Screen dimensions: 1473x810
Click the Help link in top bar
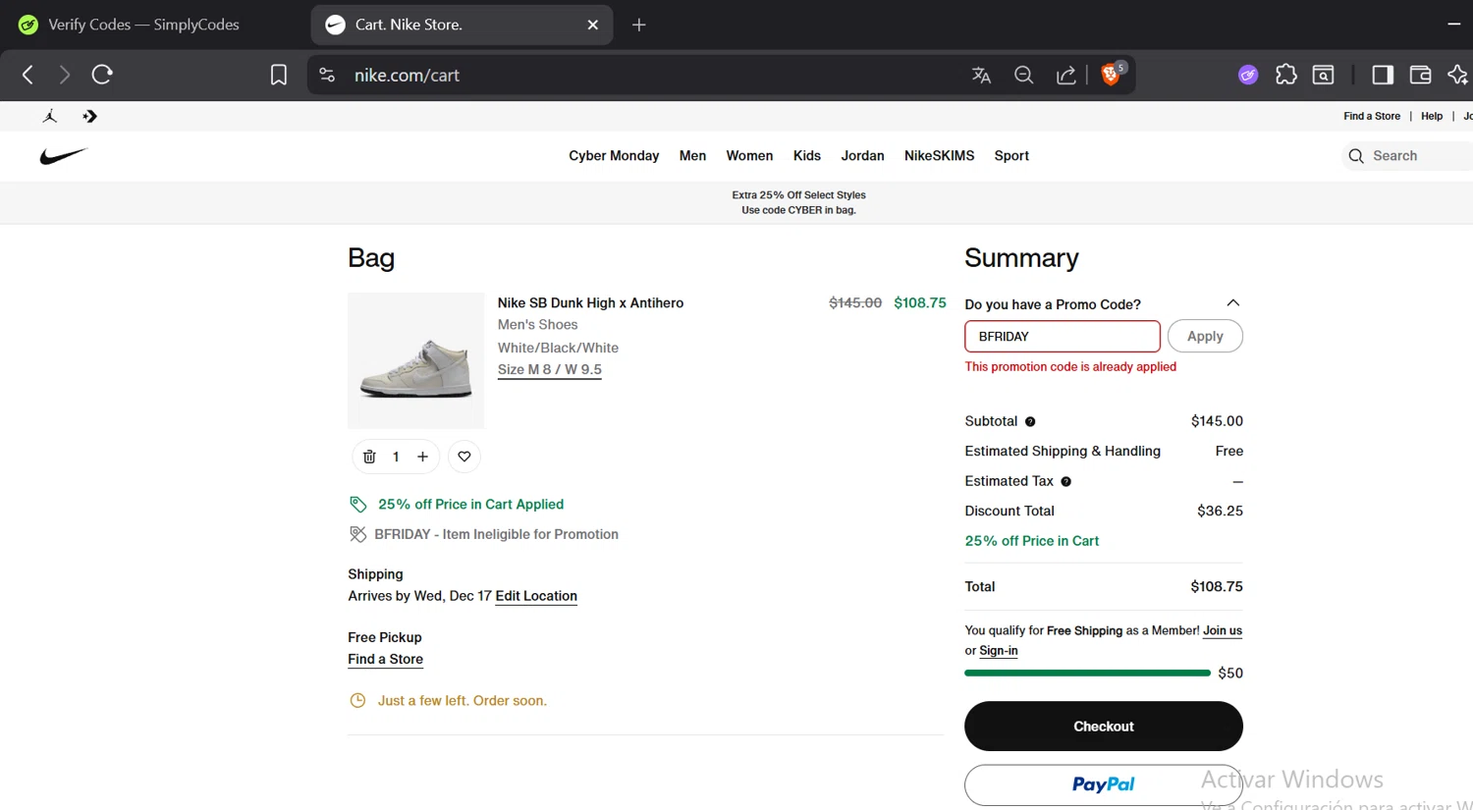coord(1432,116)
